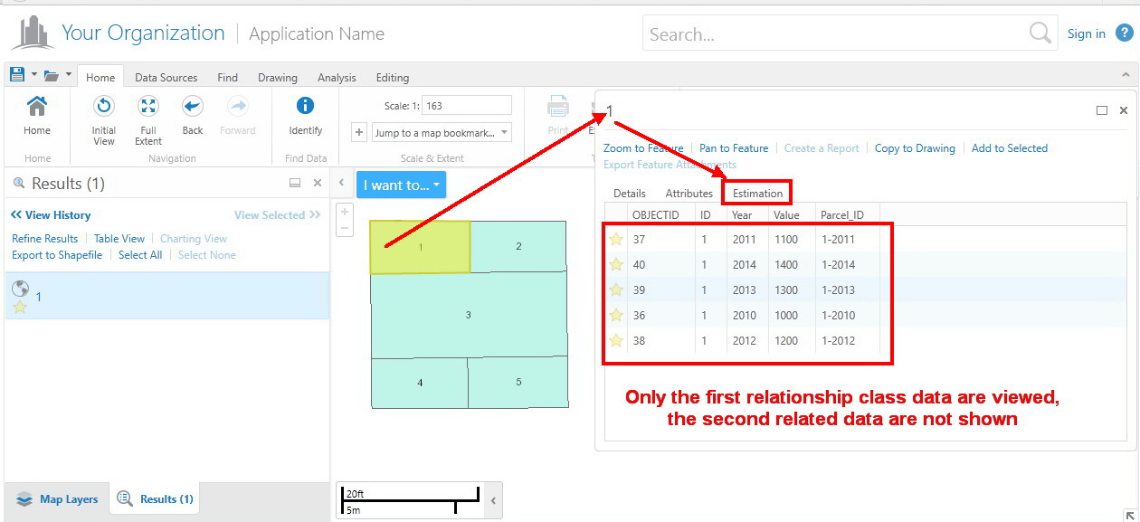The width and height of the screenshot is (1140, 522).
Task: Switch to the Home ribbon tab
Action: (100, 78)
